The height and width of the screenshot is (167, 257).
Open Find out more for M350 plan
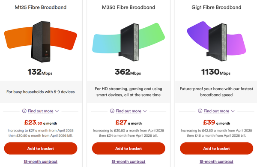click(128, 111)
